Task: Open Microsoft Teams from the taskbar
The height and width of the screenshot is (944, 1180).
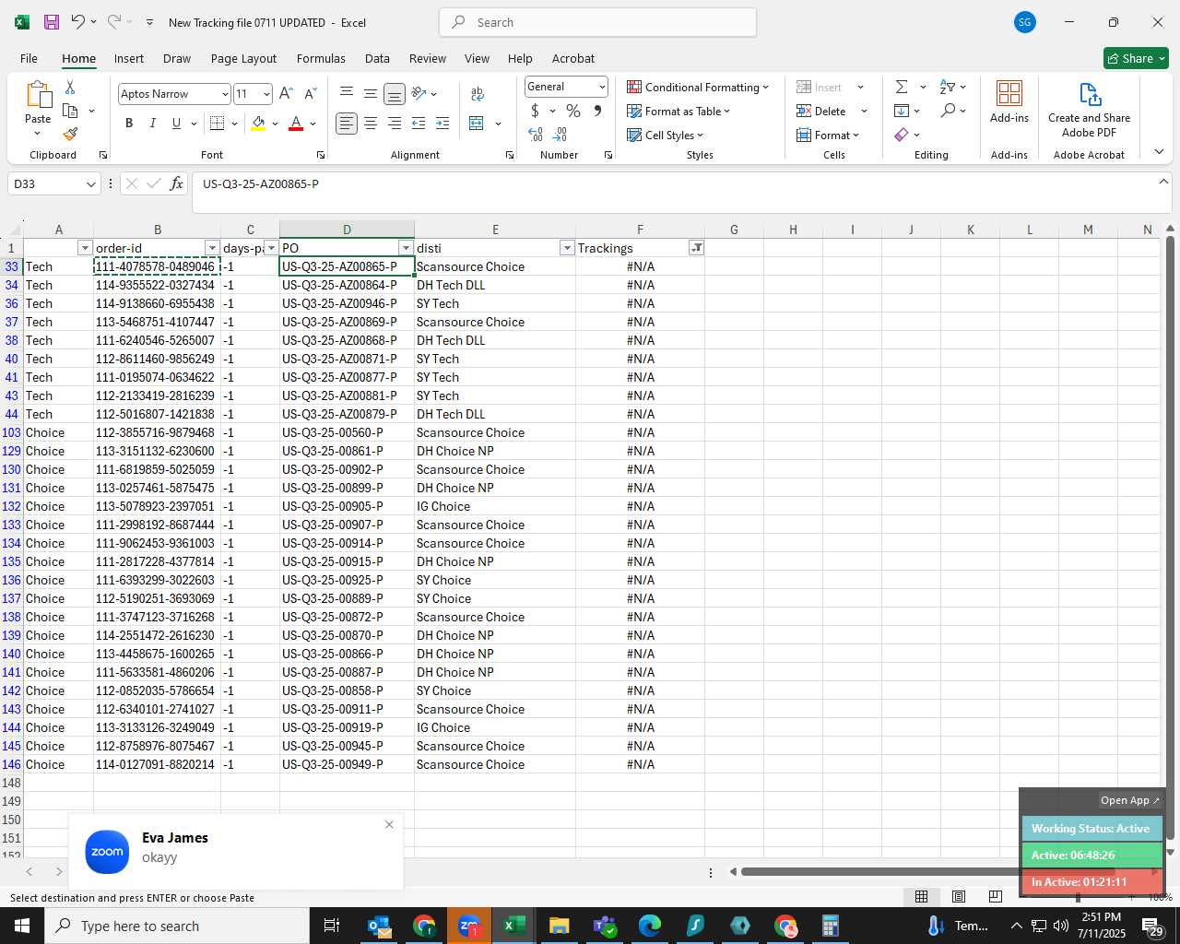Action: (x=605, y=926)
